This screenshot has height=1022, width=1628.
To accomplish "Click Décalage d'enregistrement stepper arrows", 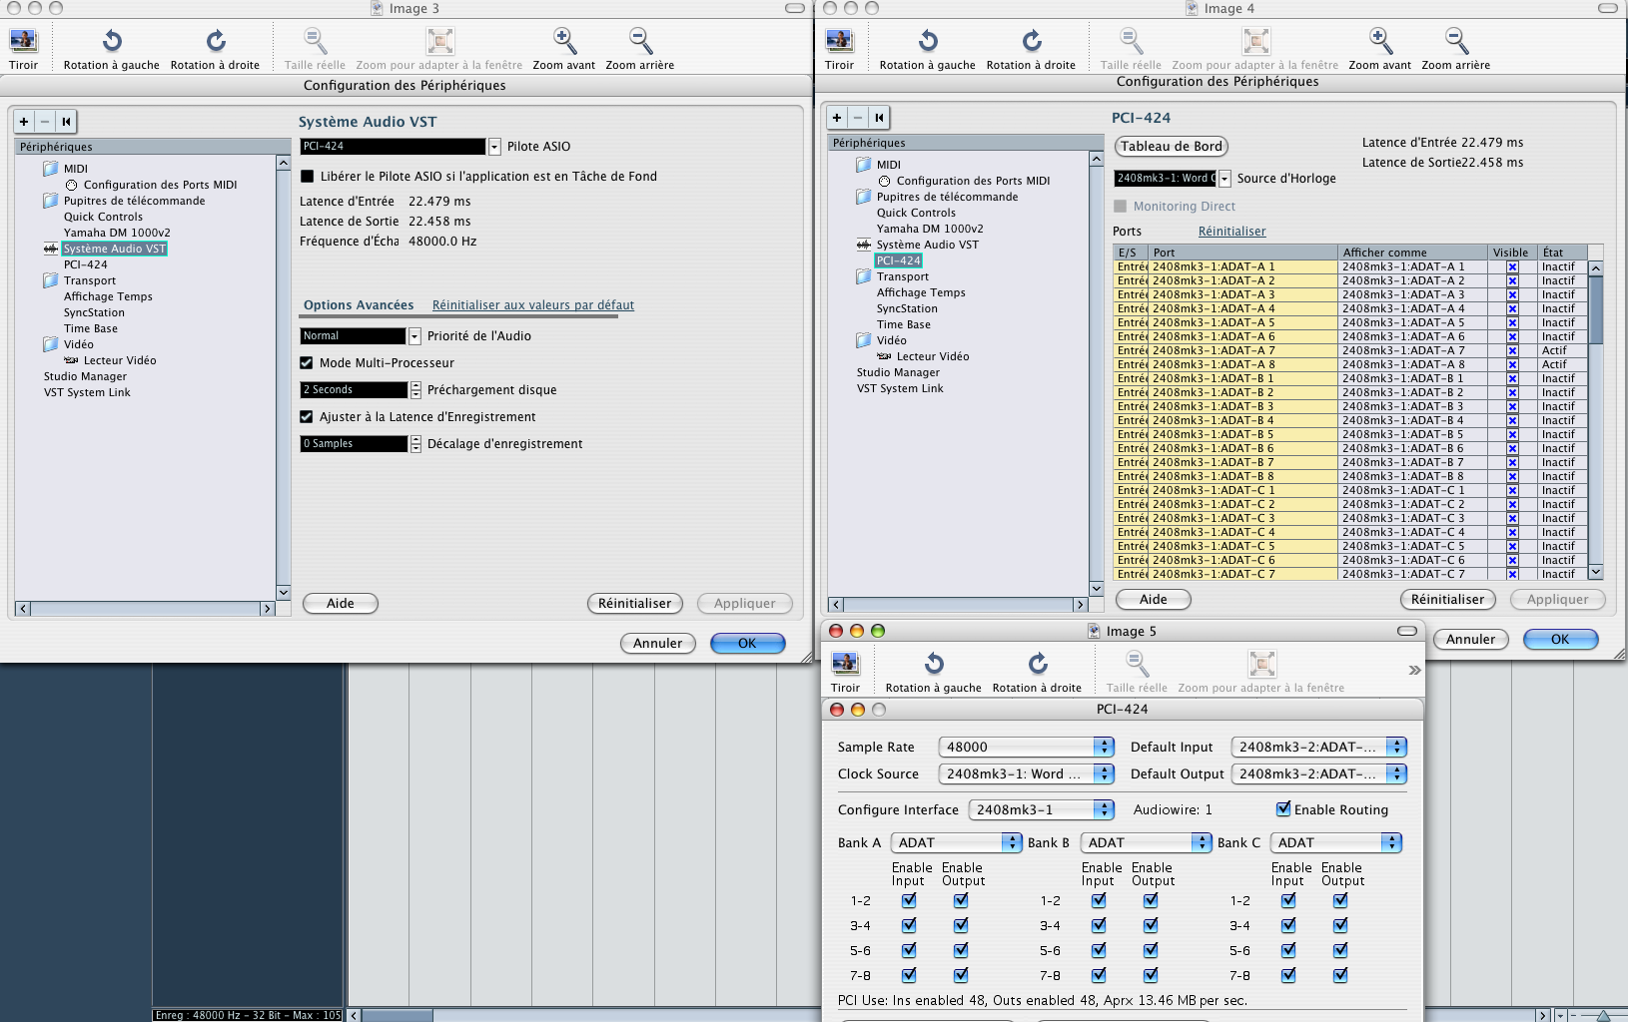I will click(x=415, y=444).
